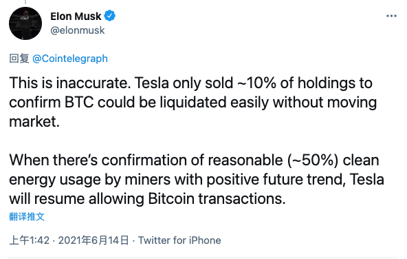Click the 2021年6月14日 date
This screenshot has width=407, height=259.
[93, 240]
